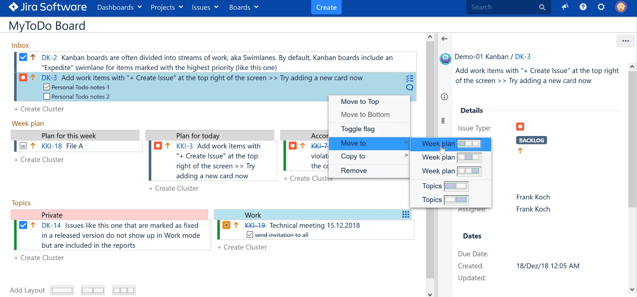Image resolution: width=637 pixels, height=297 pixels.
Task: Click the Private cluster header
Action: (x=109, y=215)
